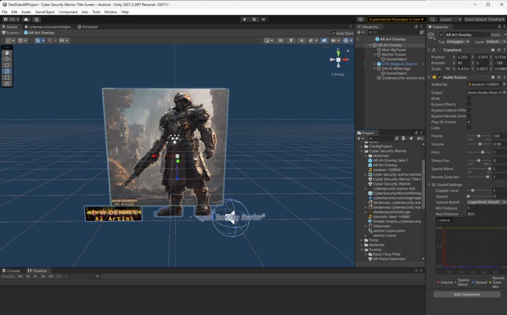Toggle scene visibility hidden-objects icon
This screenshot has width=507, height=315.
pyautogui.click(x=324, y=41)
